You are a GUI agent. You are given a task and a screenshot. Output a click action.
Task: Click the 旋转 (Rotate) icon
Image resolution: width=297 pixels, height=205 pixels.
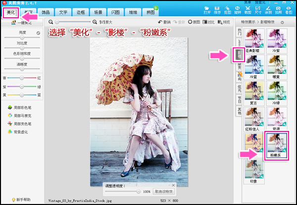click(237, 10)
